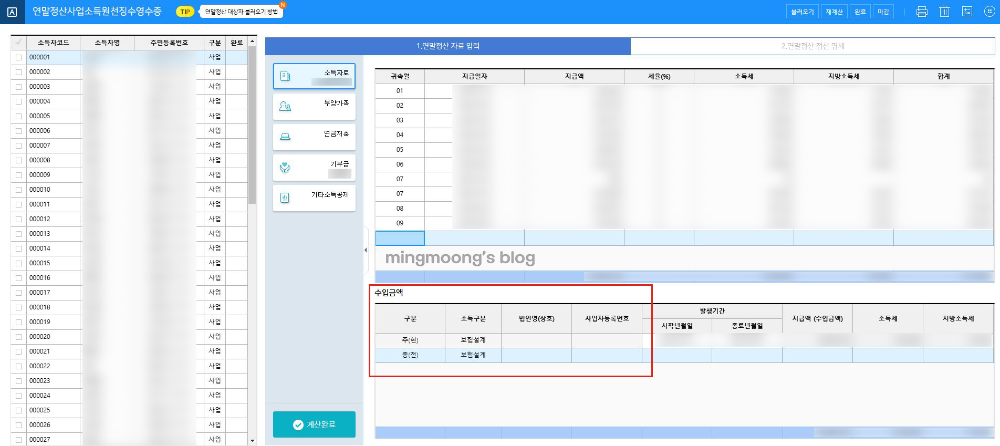The height and width of the screenshot is (446, 1000).
Task: Click the 주민등록번호 column header
Action: pos(169,43)
